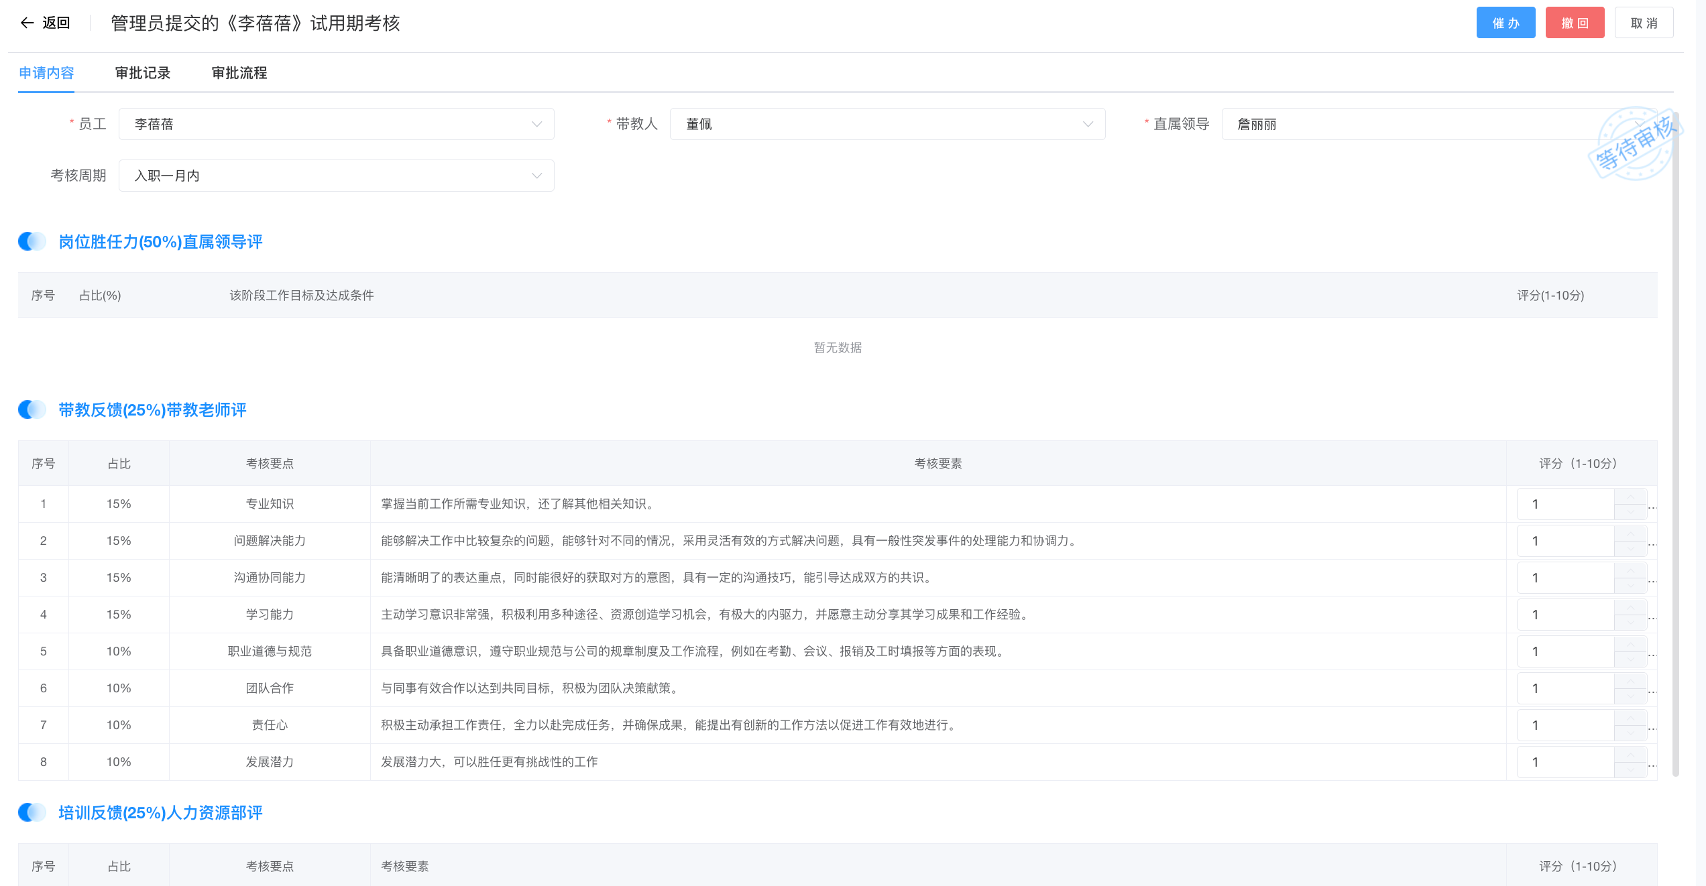Click the blue 催办 button

click(1505, 23)
